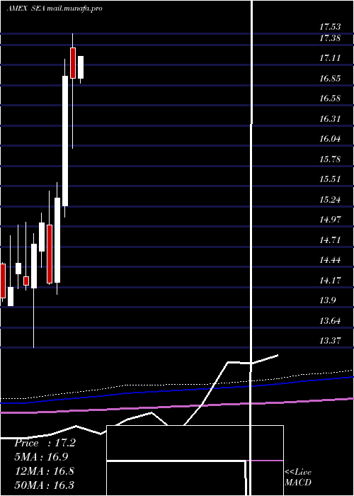The image size is (354, 496).
Task: Click the 14.44 price axis label
Action: (x=330, y=260)
